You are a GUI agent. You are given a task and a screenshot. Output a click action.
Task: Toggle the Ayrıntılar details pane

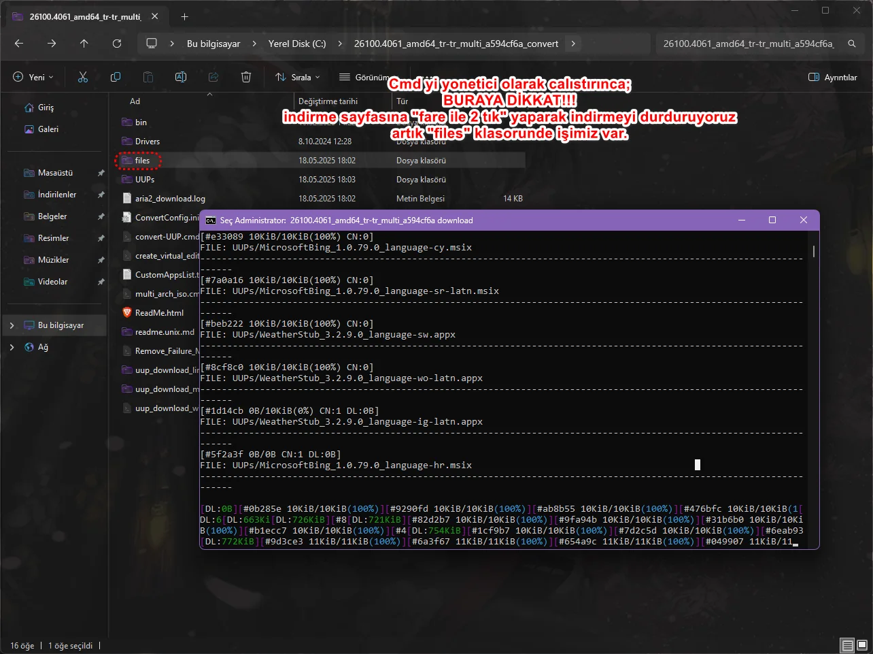832,77
